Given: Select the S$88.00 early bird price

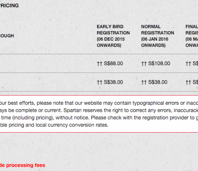Looking at the screenshot, I should click(113, 63).
